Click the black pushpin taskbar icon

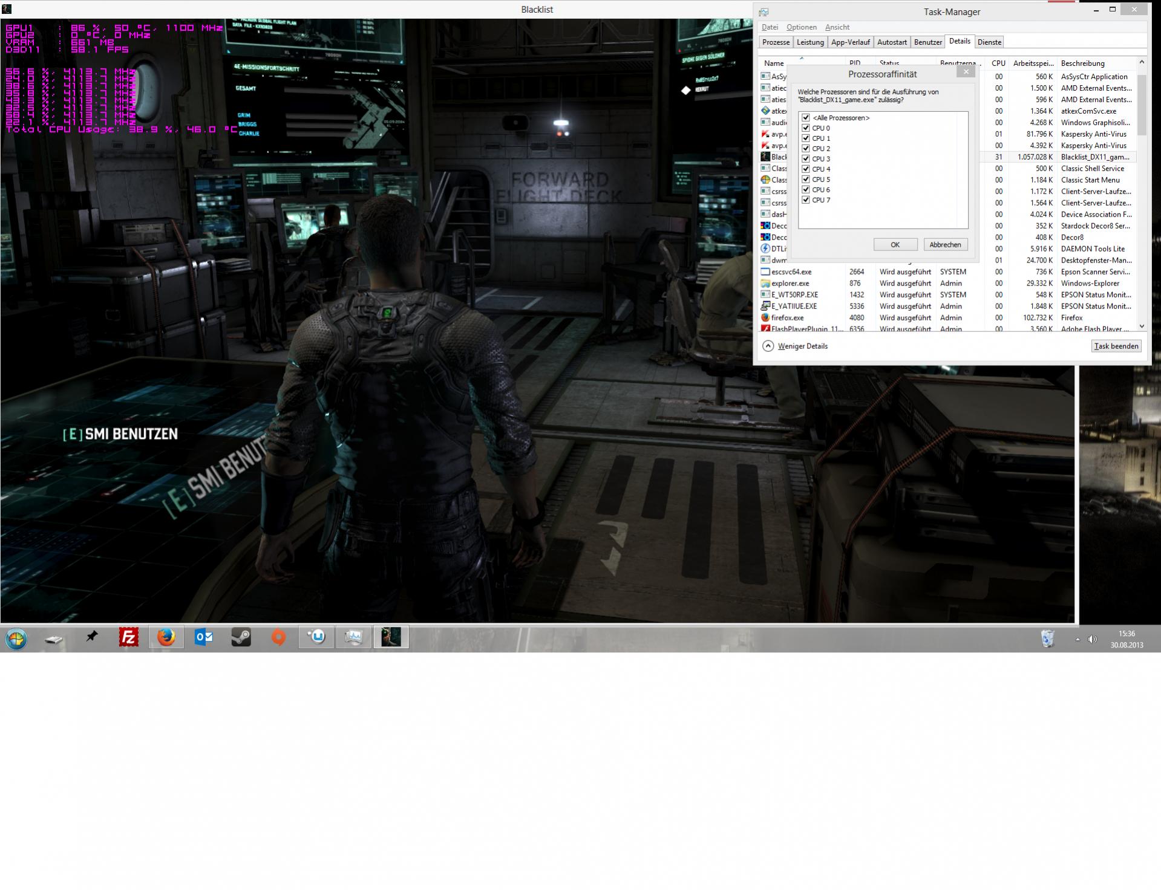click(91, 637)
